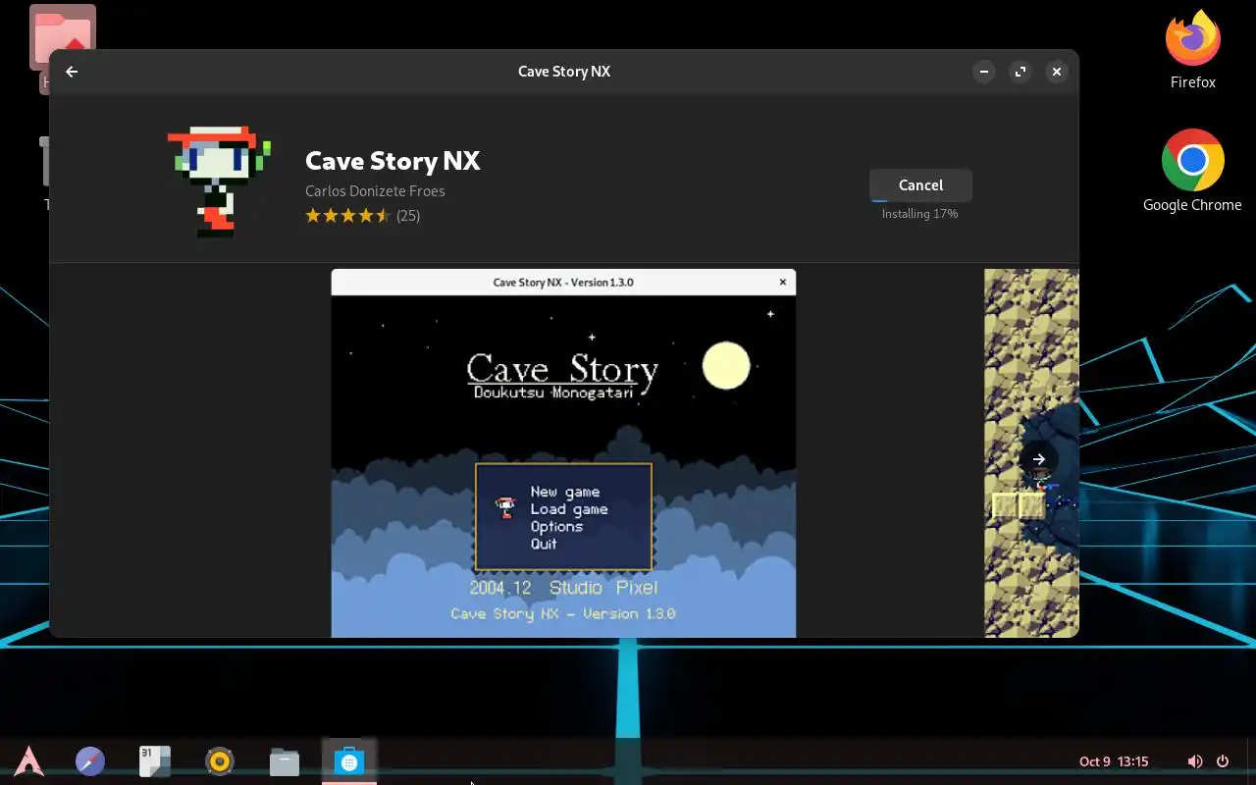Image resolution: width=1256 pixels, height=785 pixels.
Task: Maximize the software center window
Action: (x=1020, y=72)
